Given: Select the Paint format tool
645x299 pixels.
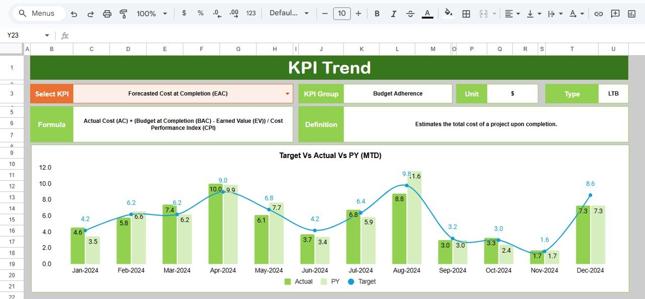Looking at the screenshot, I should (x=123, y=14).
